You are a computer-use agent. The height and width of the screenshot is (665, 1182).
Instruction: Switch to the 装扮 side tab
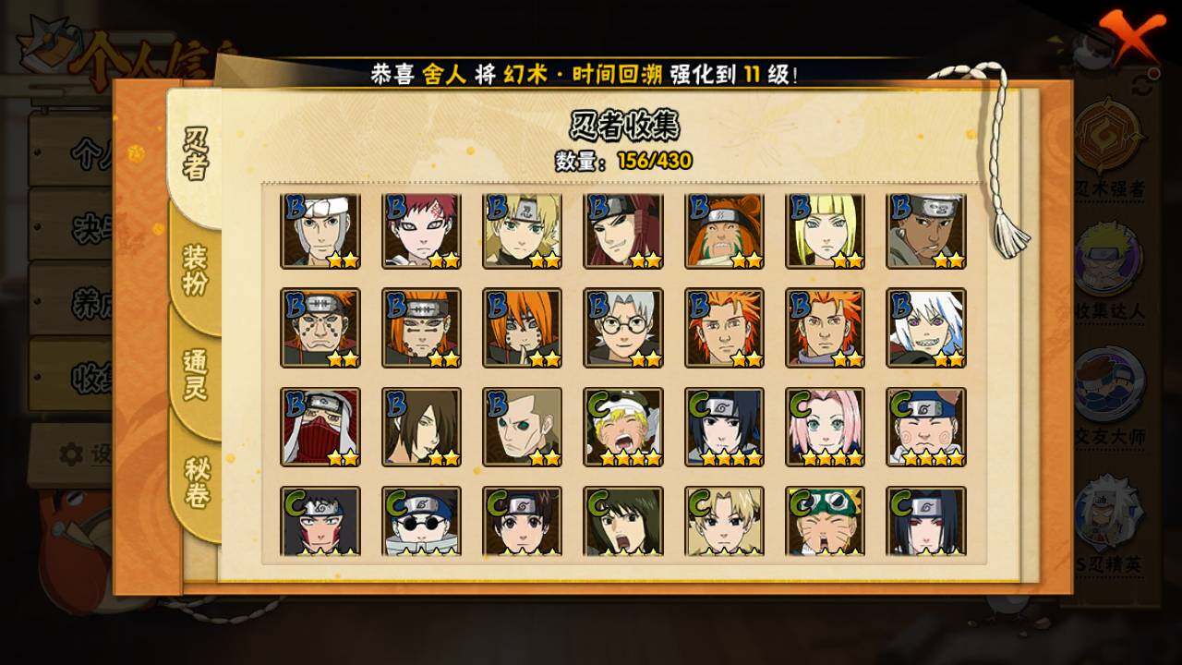click(x=195, y=270)
